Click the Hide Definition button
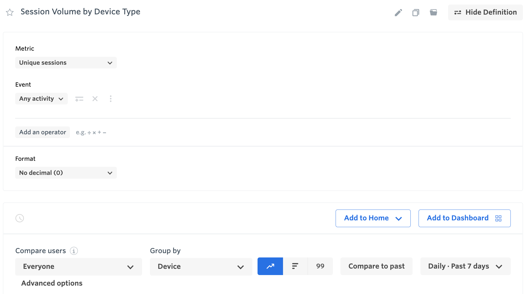527x294 pixels. pos(485,12)
